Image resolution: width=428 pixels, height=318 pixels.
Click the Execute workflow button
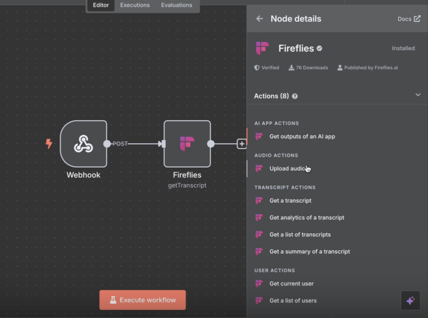point(142,300)
